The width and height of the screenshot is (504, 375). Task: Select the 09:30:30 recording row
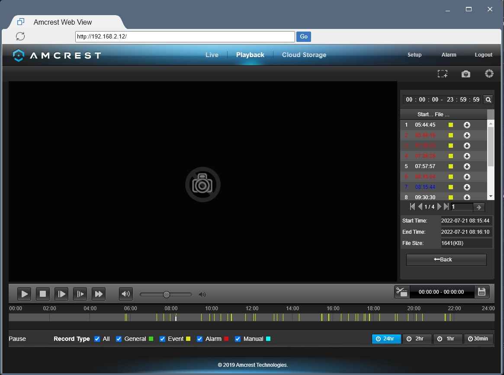443,197
